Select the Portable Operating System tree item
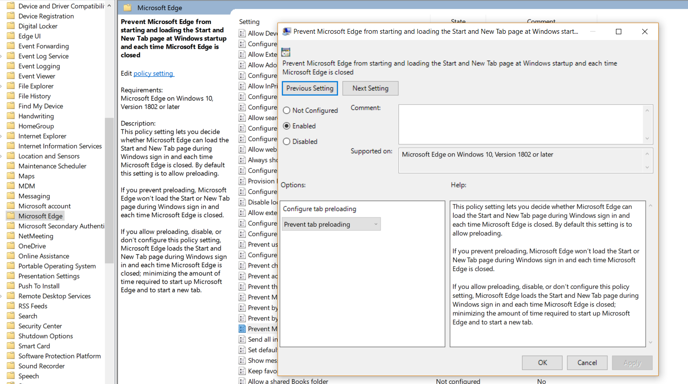 [57, 266]
